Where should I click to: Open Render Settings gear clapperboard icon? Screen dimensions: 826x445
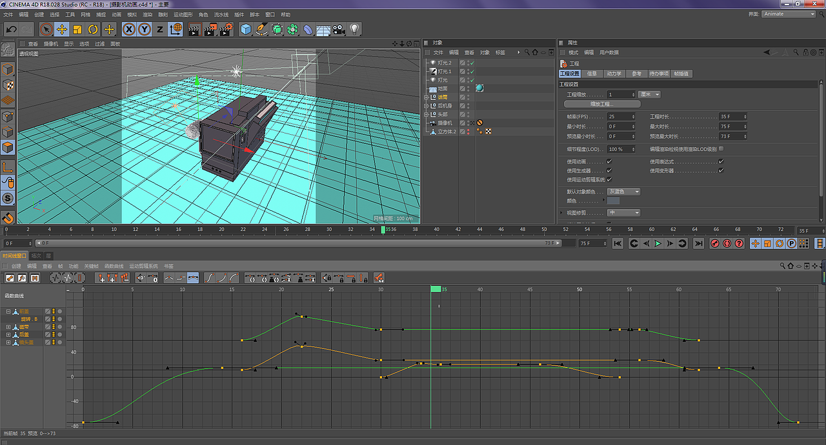(x=226, y=29)
